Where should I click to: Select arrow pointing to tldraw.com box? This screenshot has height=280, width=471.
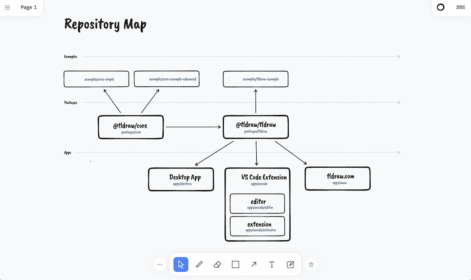[x=291, y=153]
